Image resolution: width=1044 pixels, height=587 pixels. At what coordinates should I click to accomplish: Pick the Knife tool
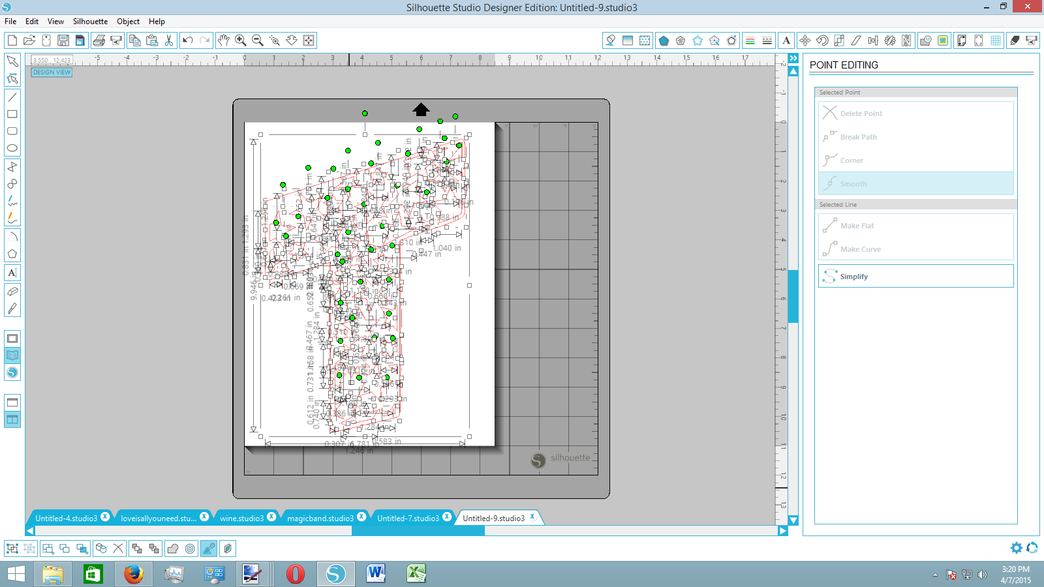click(12, 309)
